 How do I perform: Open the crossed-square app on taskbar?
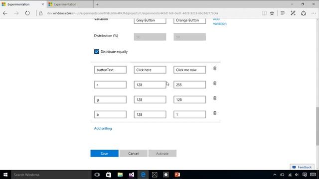tap(155, 175)
